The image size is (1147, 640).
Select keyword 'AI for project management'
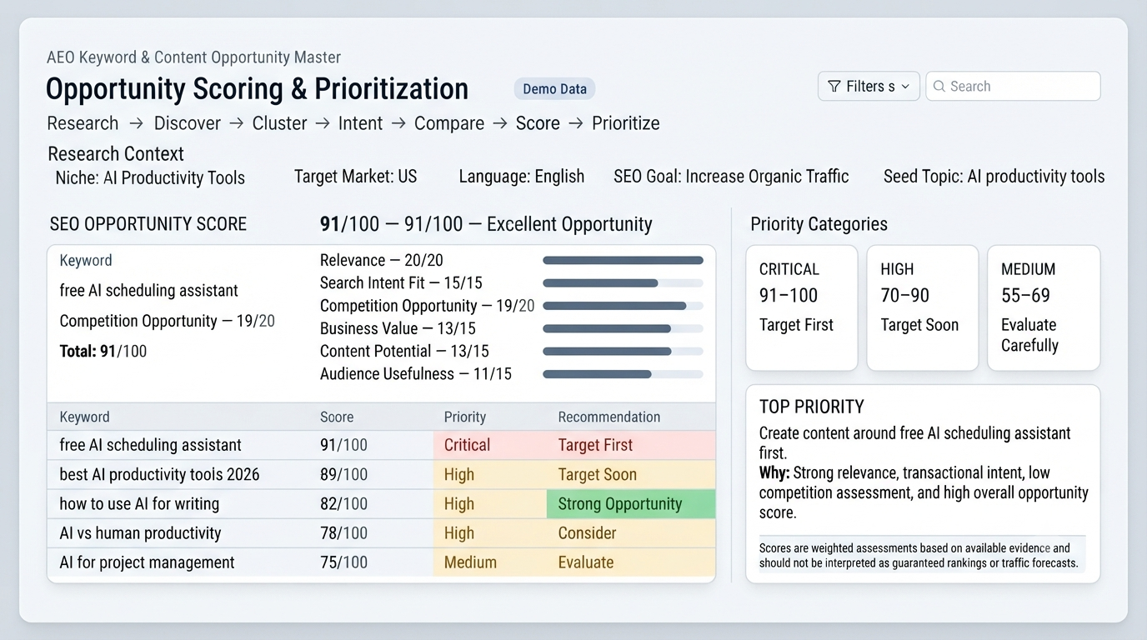(x=147, y=562)
